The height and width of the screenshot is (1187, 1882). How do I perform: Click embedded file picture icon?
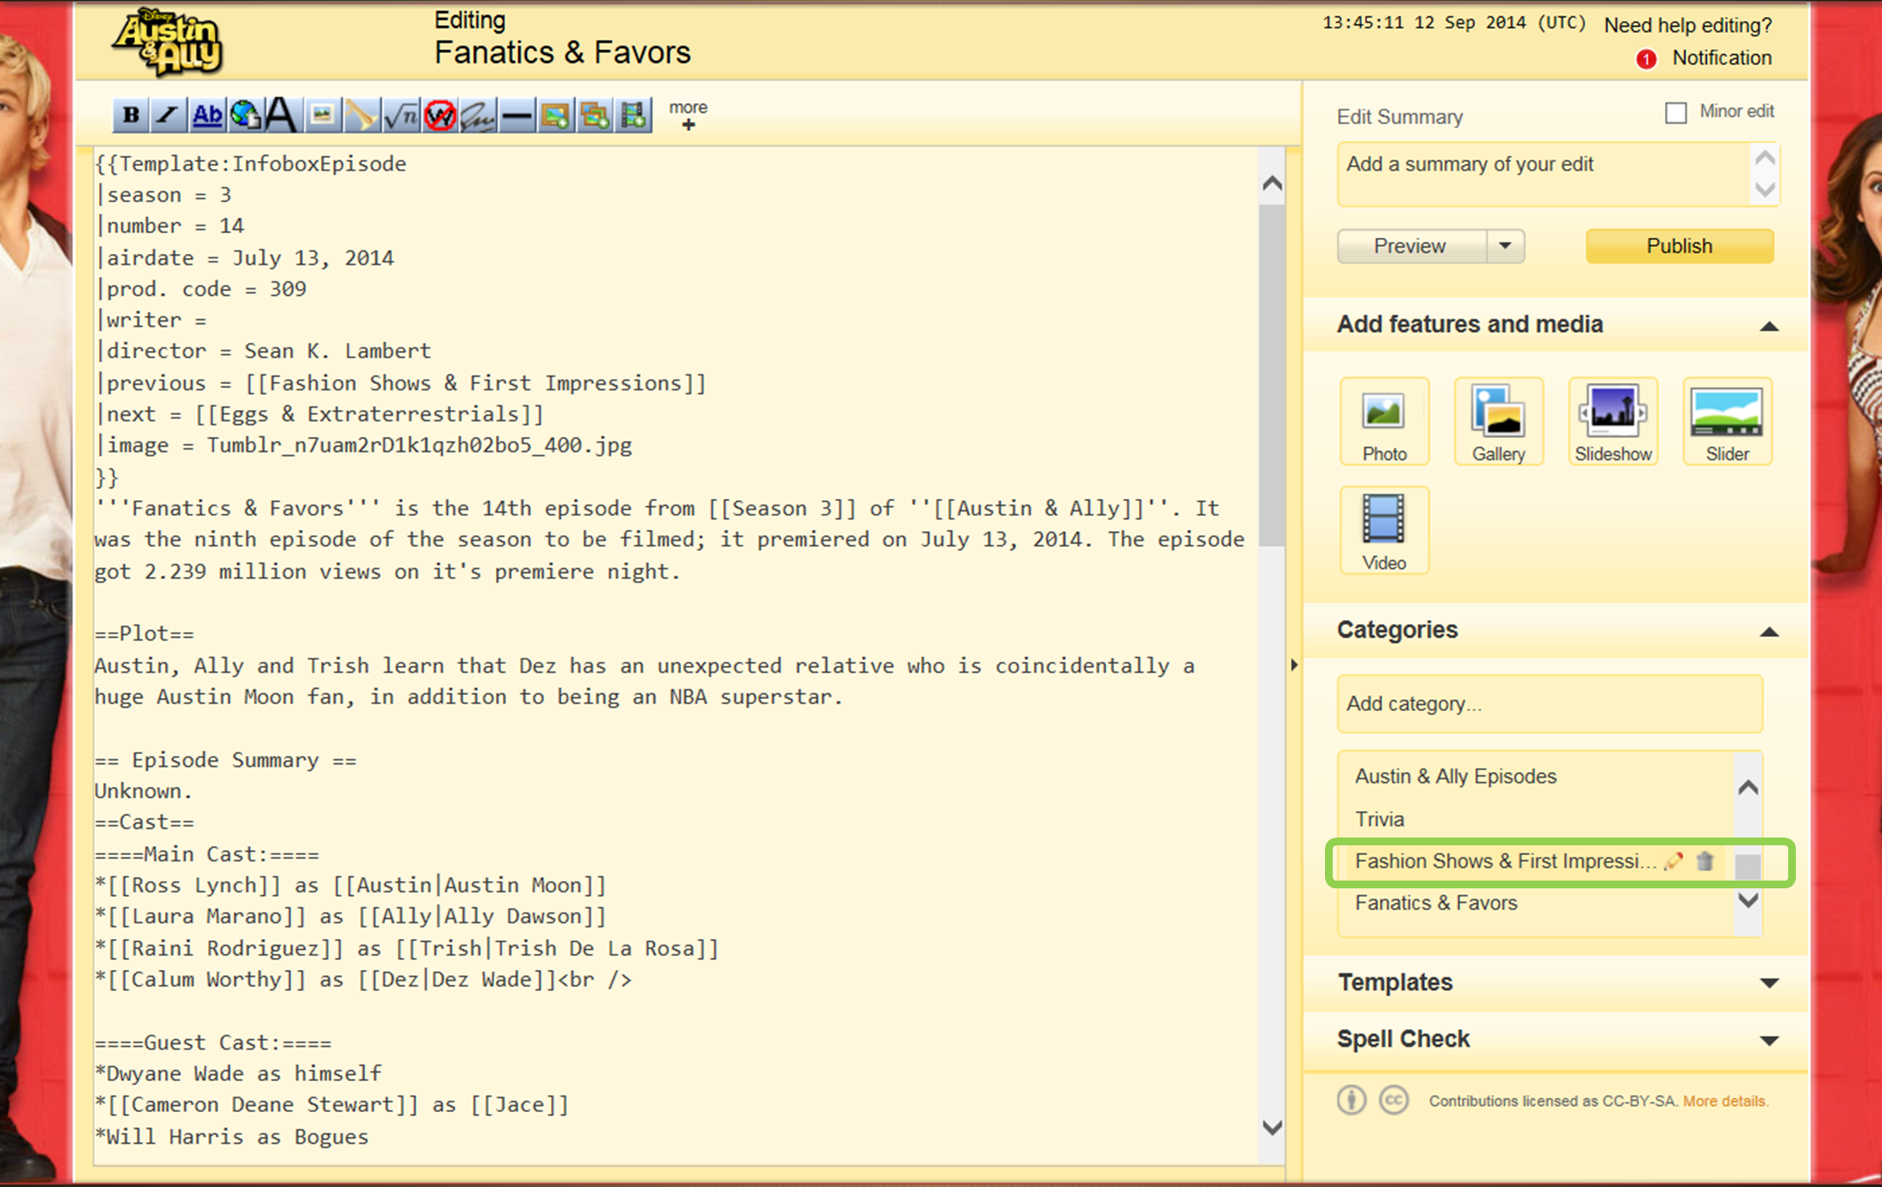[322, 114]
